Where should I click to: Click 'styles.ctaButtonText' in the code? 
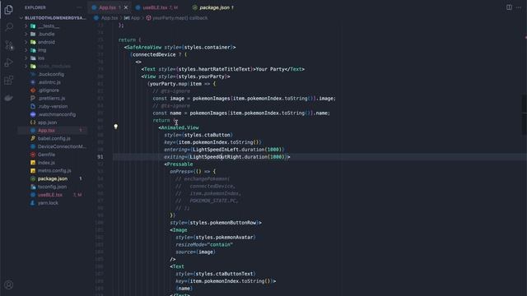[224, 274]
